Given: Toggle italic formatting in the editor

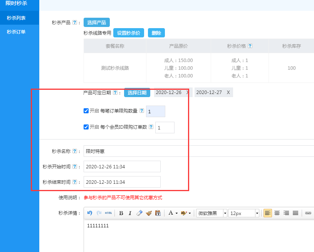Looking at the screenshot, I should pyautogui.click(x=130, y=213).
